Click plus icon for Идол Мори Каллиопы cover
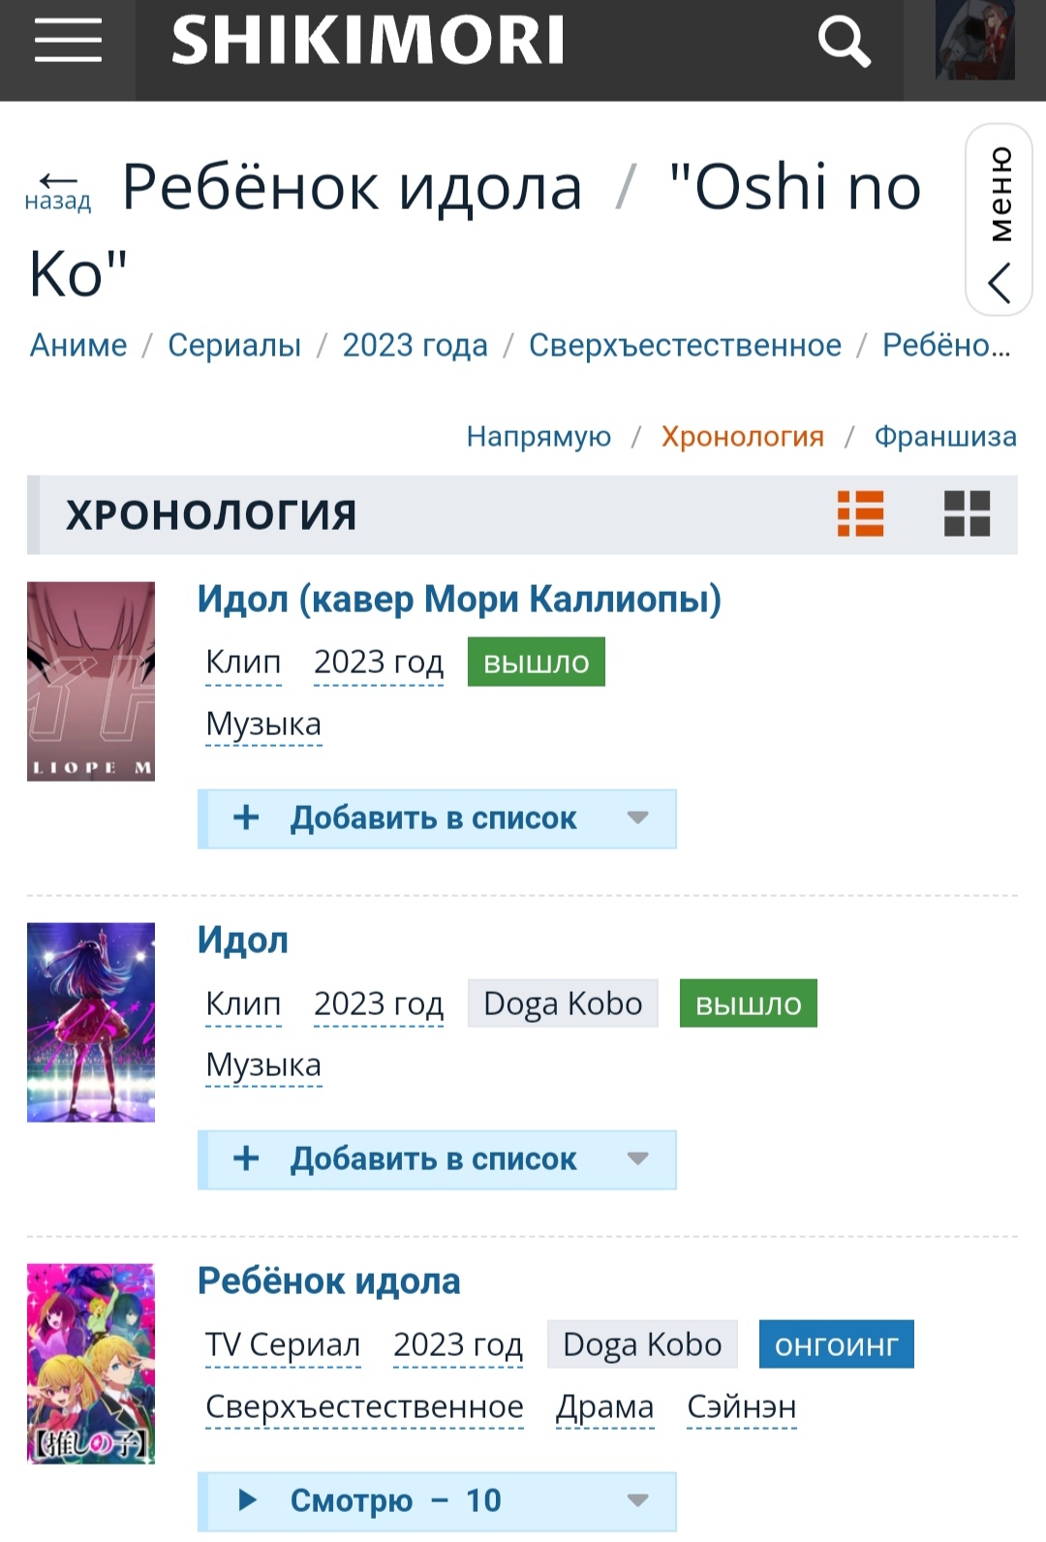This screenshot has width=1046, height=1542. click(x=246, y=817)
